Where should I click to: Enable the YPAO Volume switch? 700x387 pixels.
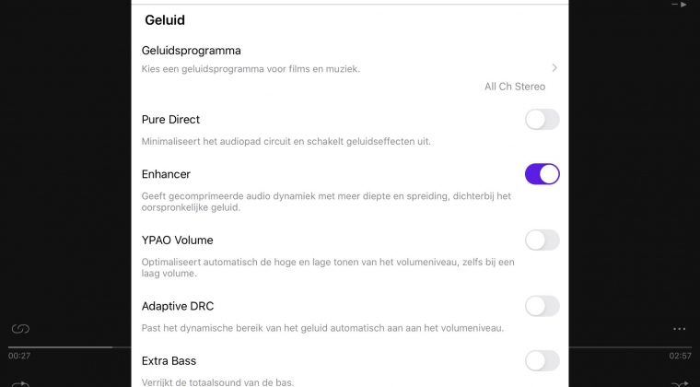542,240
